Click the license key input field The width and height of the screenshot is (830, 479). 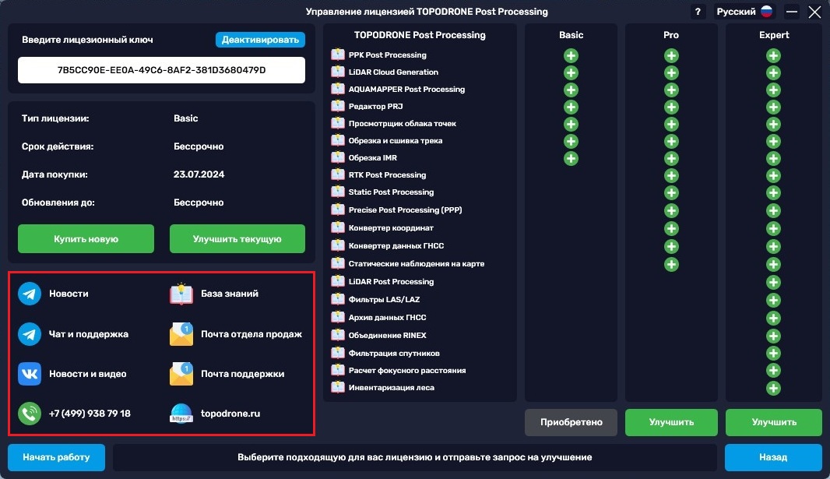click(x=161, y=70)
